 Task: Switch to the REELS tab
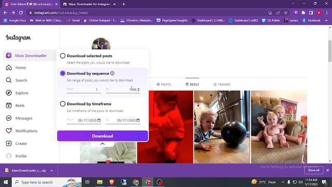coord(192,84)
